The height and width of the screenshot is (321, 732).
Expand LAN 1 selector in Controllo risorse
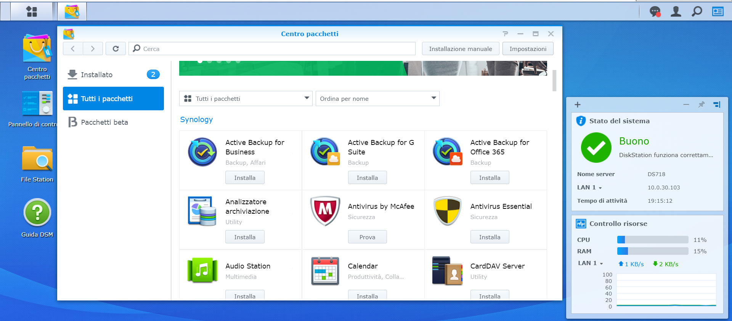[x=591, y=263]
